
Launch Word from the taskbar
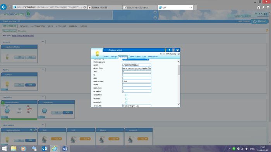[65, 149]
